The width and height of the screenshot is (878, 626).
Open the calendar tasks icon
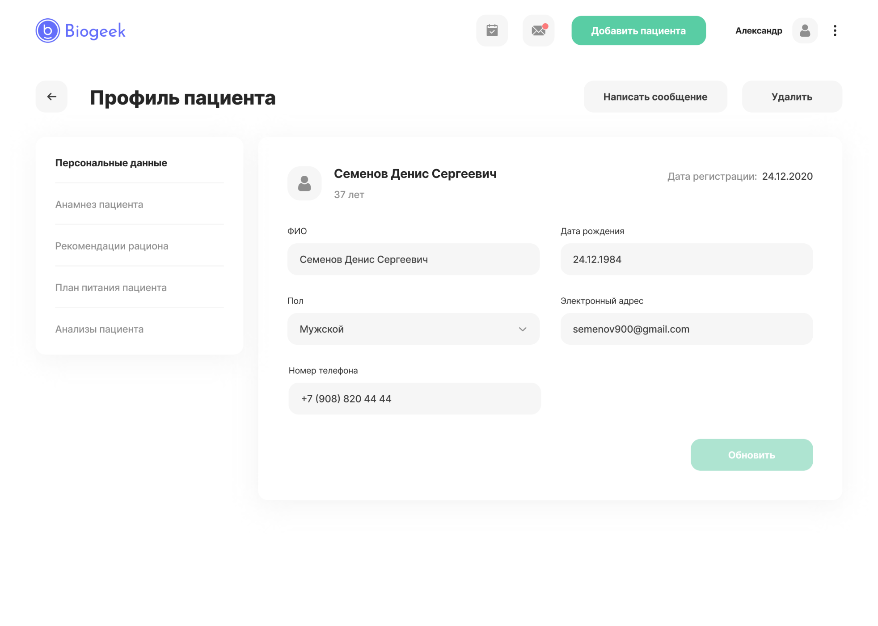click(492, 30)
